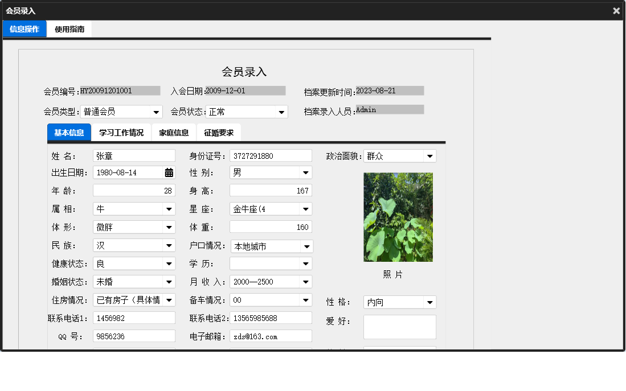626x391 pixels.
Task: Click the 姓名 field containing 张章
Action: pos(134,155)
